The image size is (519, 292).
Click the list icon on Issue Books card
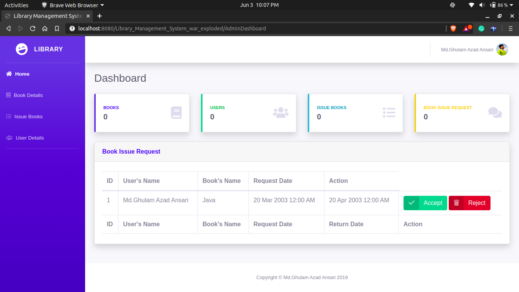tap(389, 113)
